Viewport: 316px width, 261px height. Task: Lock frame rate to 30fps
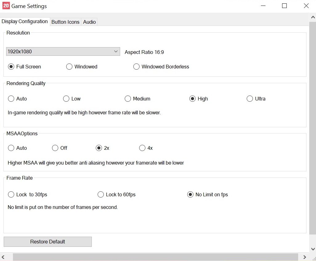(x=11, y=194)
